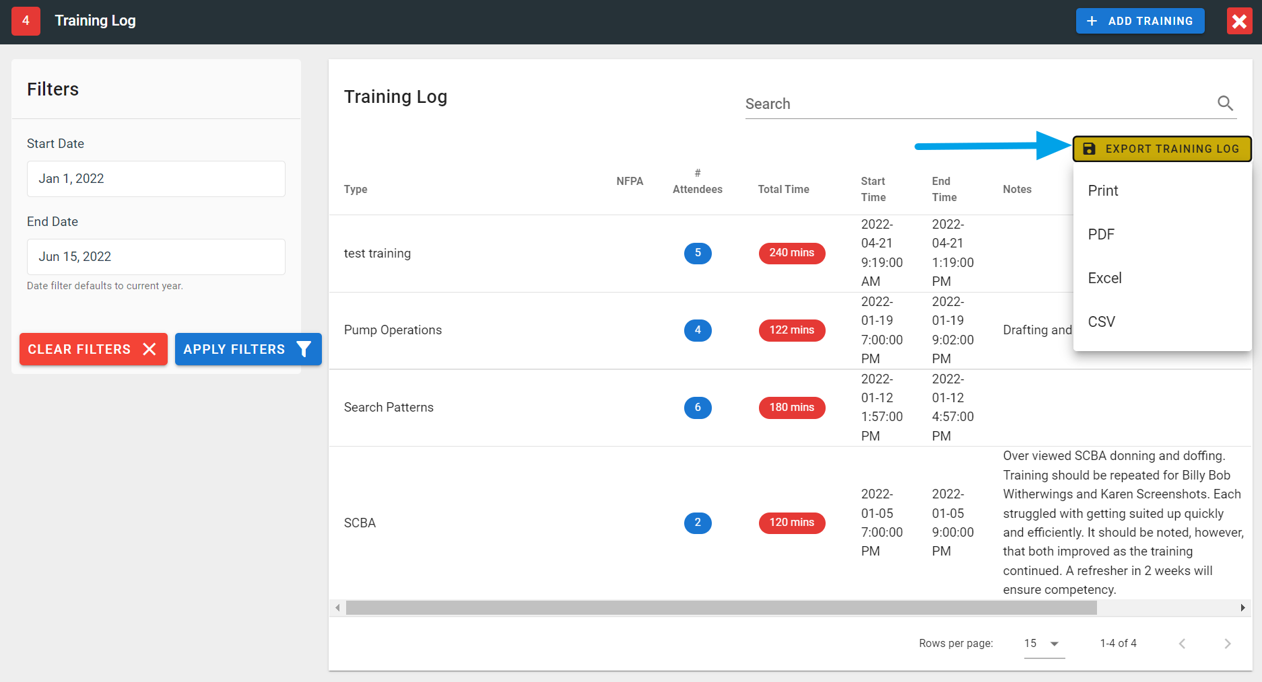Open Export Training Log dropdown
Viewport: 1262px width, 682px height.
[x=1162, y=149]
